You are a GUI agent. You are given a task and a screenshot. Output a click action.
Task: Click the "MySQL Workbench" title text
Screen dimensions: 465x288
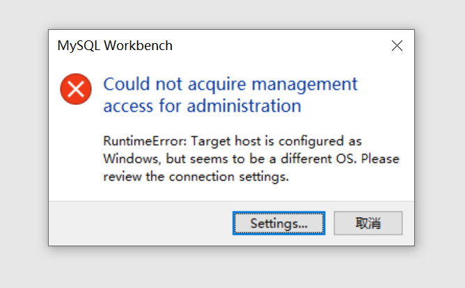coord(115,47)
